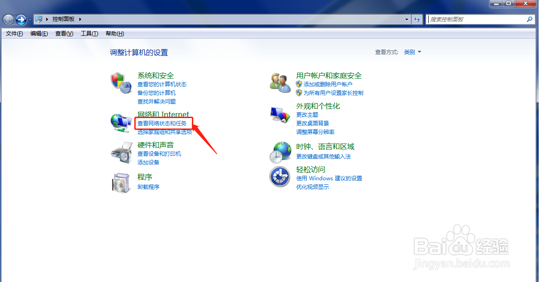Image resolution: width=539 pixels, height=282 pixels.
Task: Expand the address bar history dropdown
Action: click(x=407, y=20)
